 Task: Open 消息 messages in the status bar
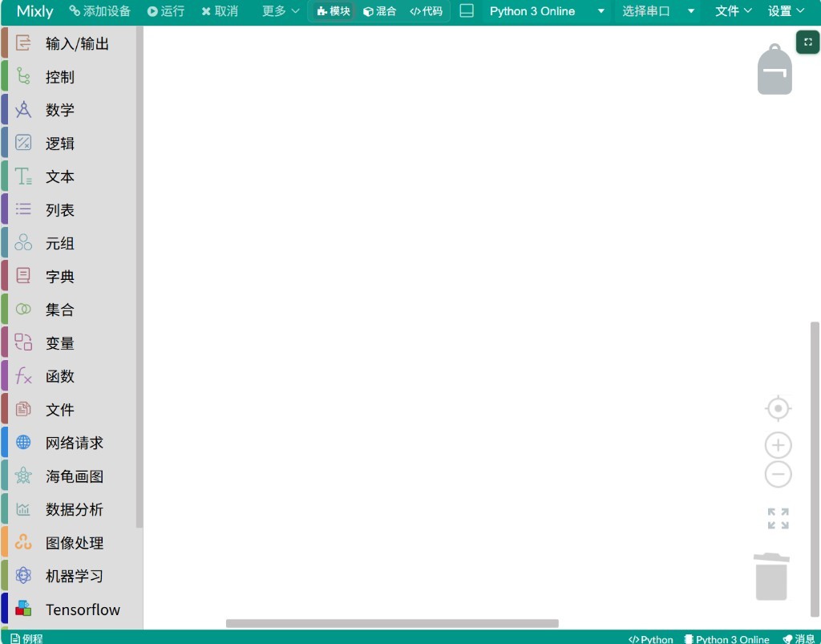click(799, 639)
